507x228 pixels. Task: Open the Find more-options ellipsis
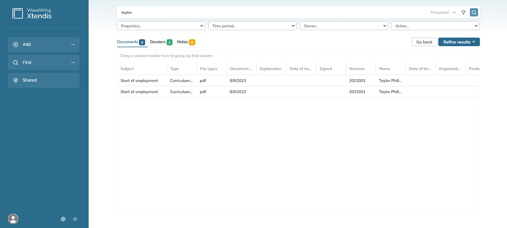click(x=73, y=62)
